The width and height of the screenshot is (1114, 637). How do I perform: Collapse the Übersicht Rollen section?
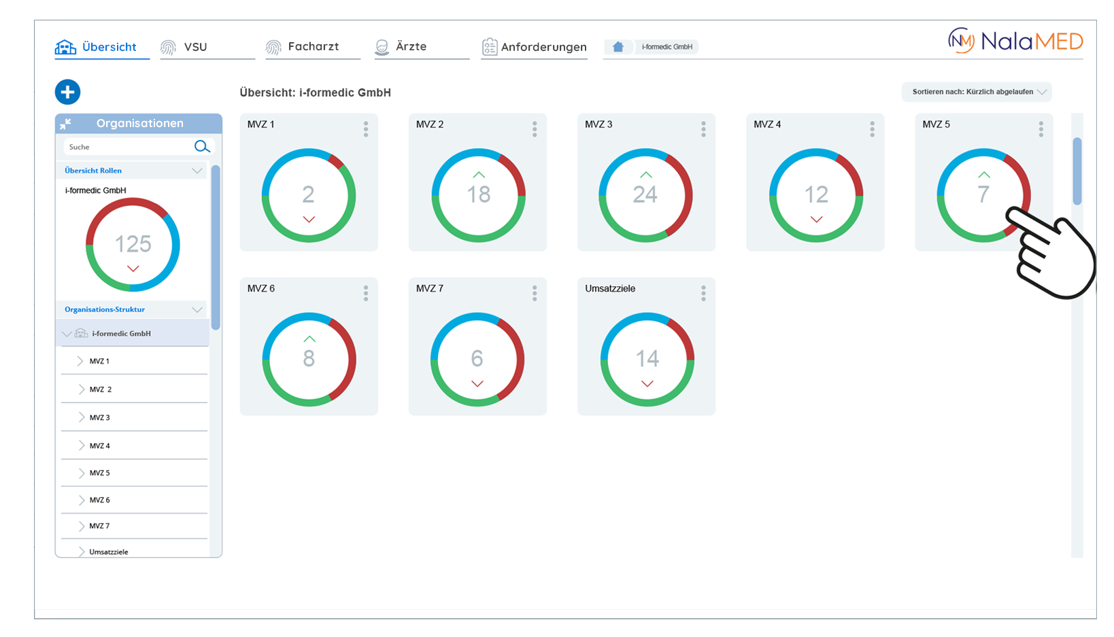(197, 171)
